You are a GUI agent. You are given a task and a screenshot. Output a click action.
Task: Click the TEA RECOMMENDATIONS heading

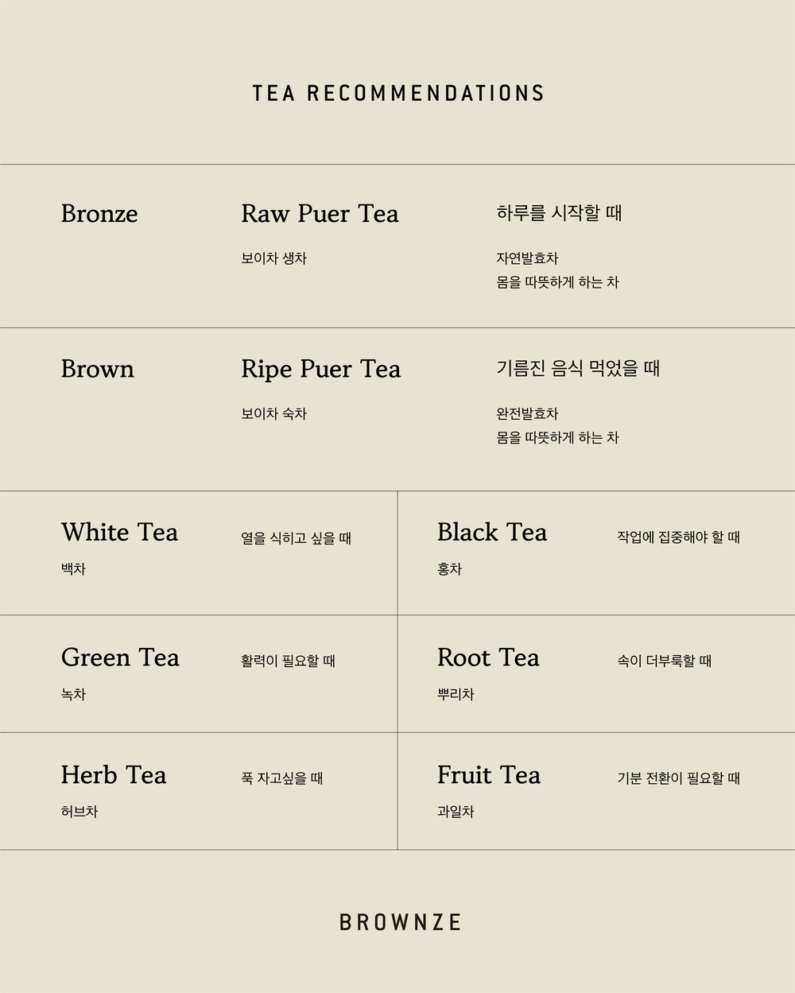[x=397, y=93]
